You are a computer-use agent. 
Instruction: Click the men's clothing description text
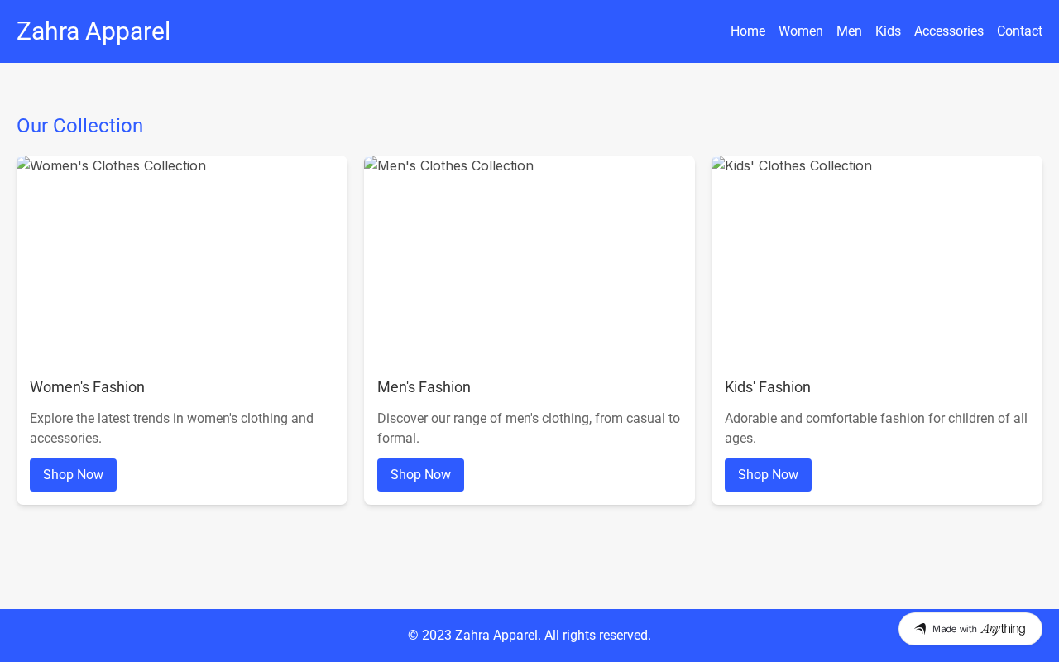pos(529,428)
